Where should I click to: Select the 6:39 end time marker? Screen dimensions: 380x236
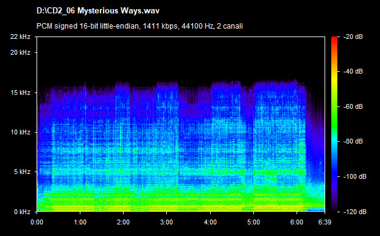[x=325, y=222]
